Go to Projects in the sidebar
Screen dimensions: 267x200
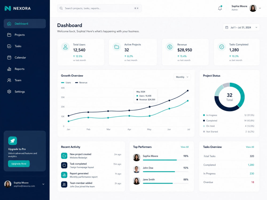(25, 35)
